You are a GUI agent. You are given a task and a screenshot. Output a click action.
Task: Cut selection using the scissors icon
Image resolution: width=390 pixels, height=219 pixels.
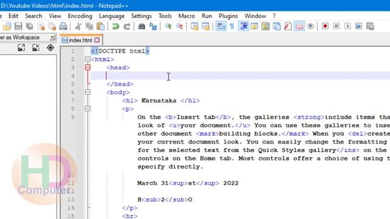click(78, 26)
